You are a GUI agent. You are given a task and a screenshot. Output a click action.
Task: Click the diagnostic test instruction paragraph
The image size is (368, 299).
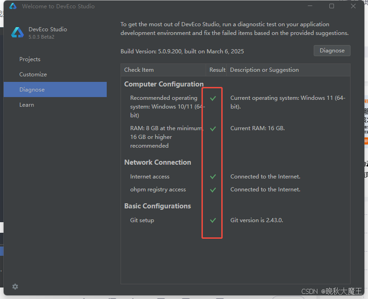click(x=235, y=29)
